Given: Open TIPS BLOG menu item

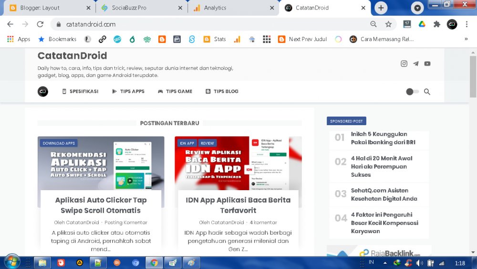Looking at the screenshot, I should click(x=222, y=91).
